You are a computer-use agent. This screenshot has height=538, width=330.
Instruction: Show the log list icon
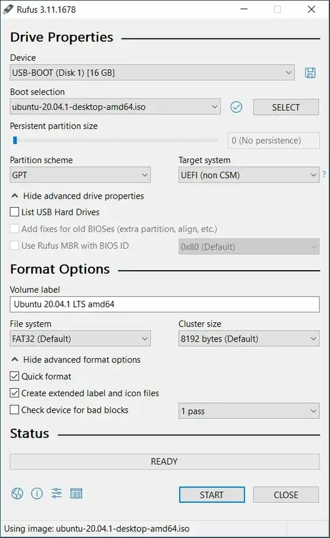[76, 493]
